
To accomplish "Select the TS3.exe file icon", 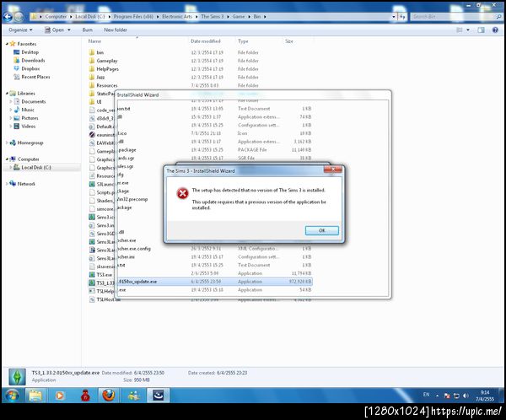I will (x=92, y=275).
